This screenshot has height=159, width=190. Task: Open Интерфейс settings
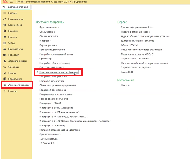[45, 41]
